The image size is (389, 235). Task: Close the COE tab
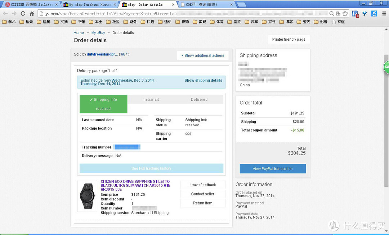pos(232,4)
